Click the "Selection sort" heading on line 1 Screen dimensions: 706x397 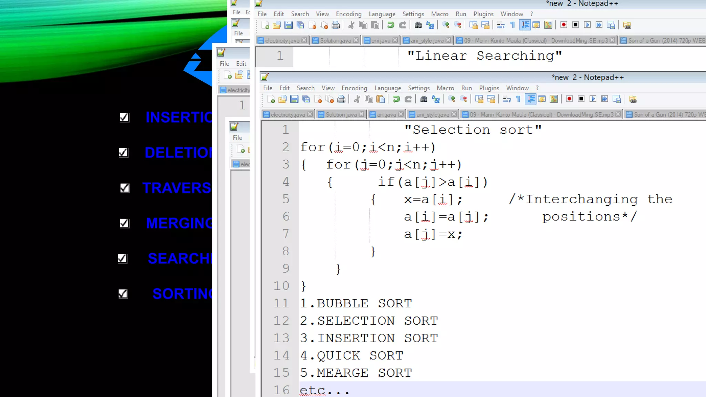click(473, 130)
